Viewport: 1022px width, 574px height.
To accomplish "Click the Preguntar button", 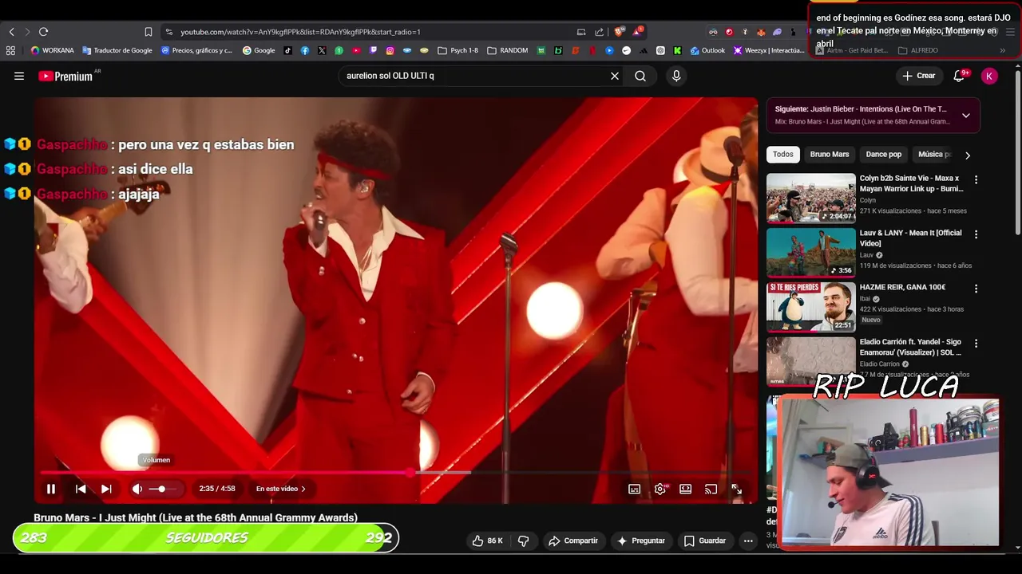I will 641,541.
